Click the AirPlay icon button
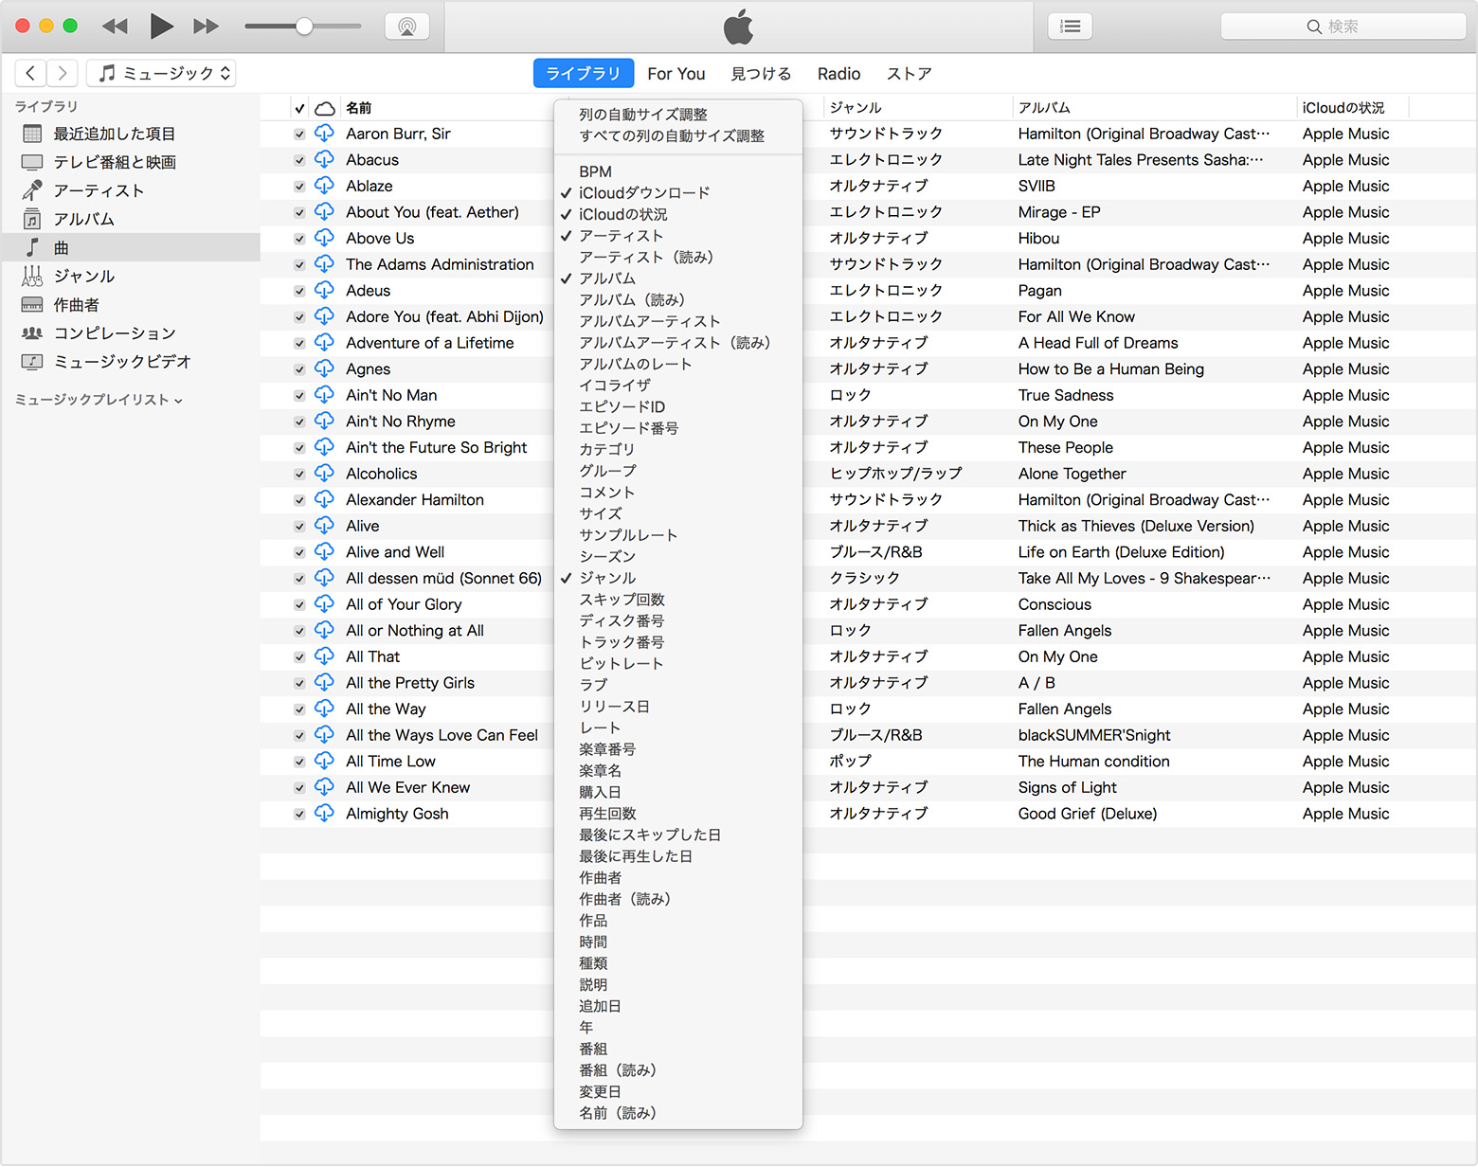The image size is (1478, 1167). 407,27
